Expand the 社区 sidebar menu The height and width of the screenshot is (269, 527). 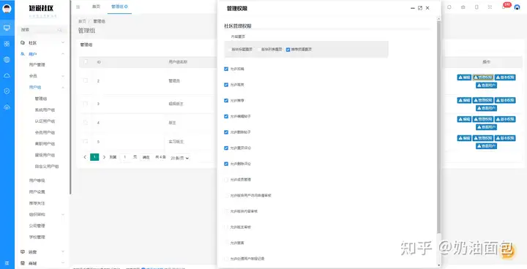tap(42, 43)
